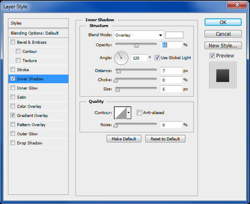
Task: Click the Opacity slider handle
Action: pos(136,45)
